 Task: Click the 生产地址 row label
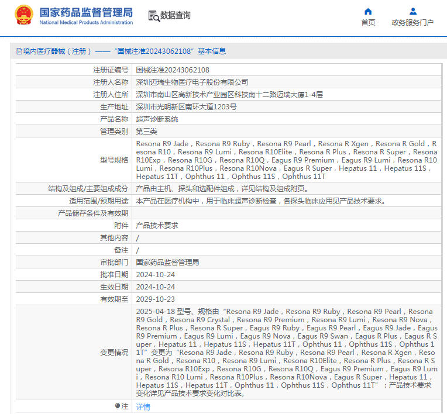(114, 107)
